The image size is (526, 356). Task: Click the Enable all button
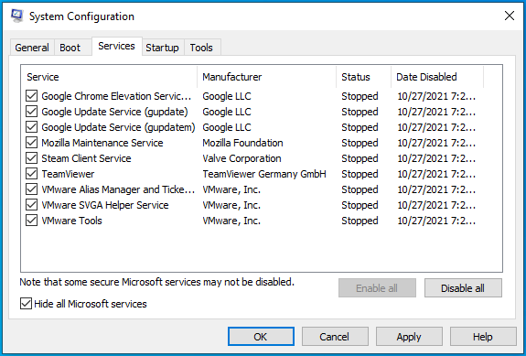click(x=377, y=288)
